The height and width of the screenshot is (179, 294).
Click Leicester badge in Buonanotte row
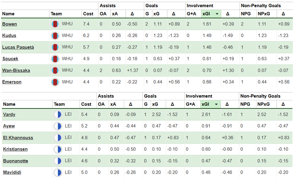point(58,161)
